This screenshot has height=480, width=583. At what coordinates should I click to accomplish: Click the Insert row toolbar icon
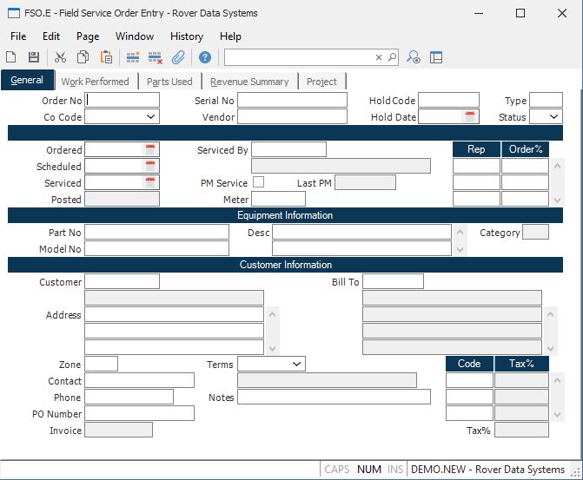[133, 57]
